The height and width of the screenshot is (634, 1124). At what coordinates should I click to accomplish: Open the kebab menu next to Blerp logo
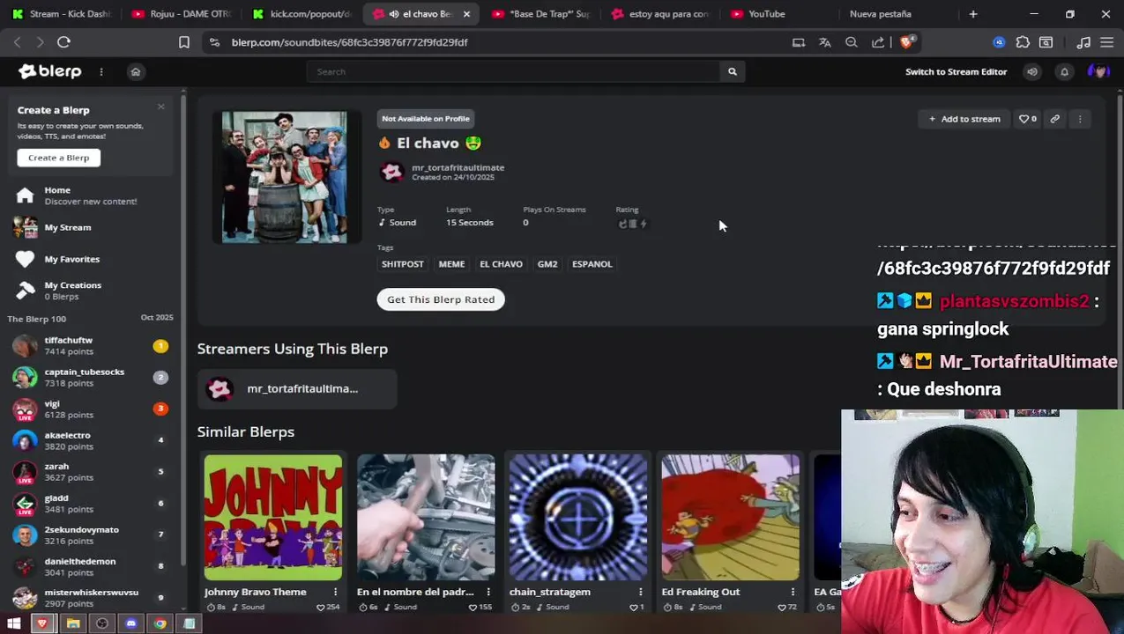(101, 71)
